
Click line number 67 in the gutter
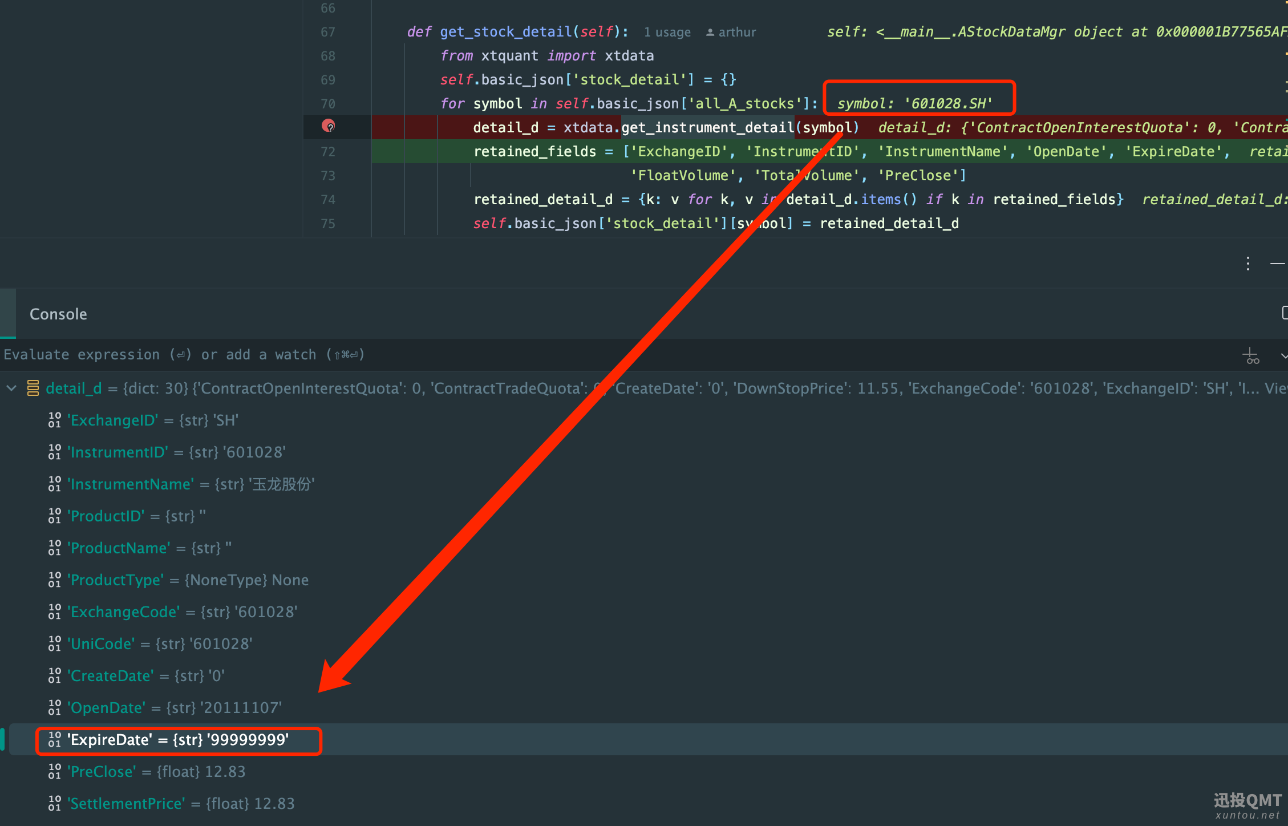[x=328, y=32]
